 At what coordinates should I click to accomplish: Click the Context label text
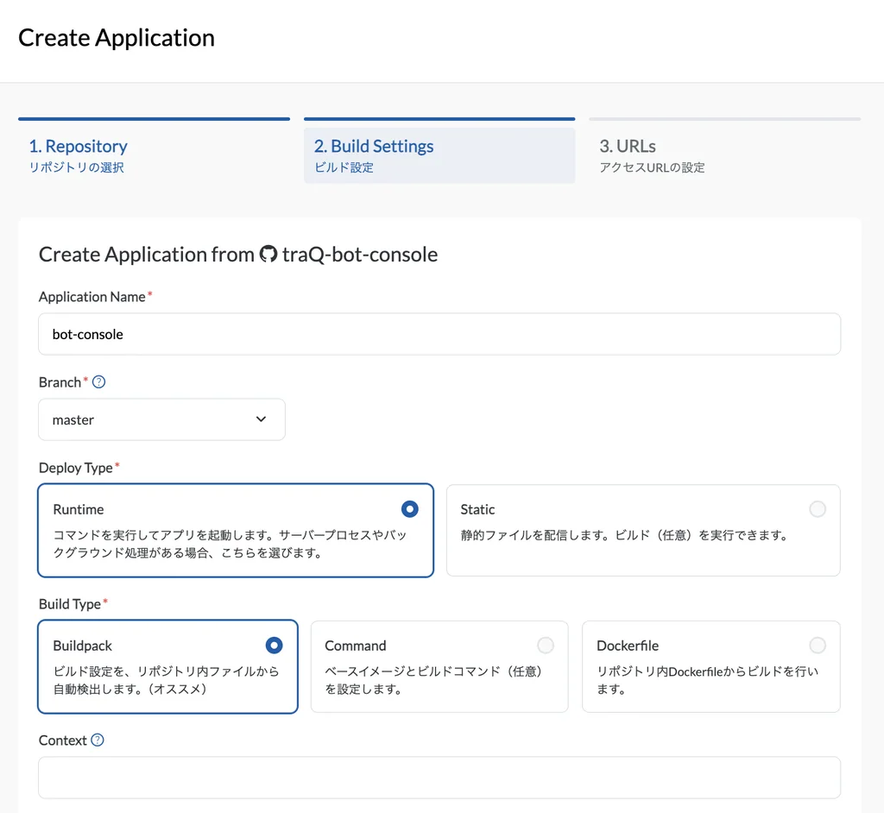(62, 741)
